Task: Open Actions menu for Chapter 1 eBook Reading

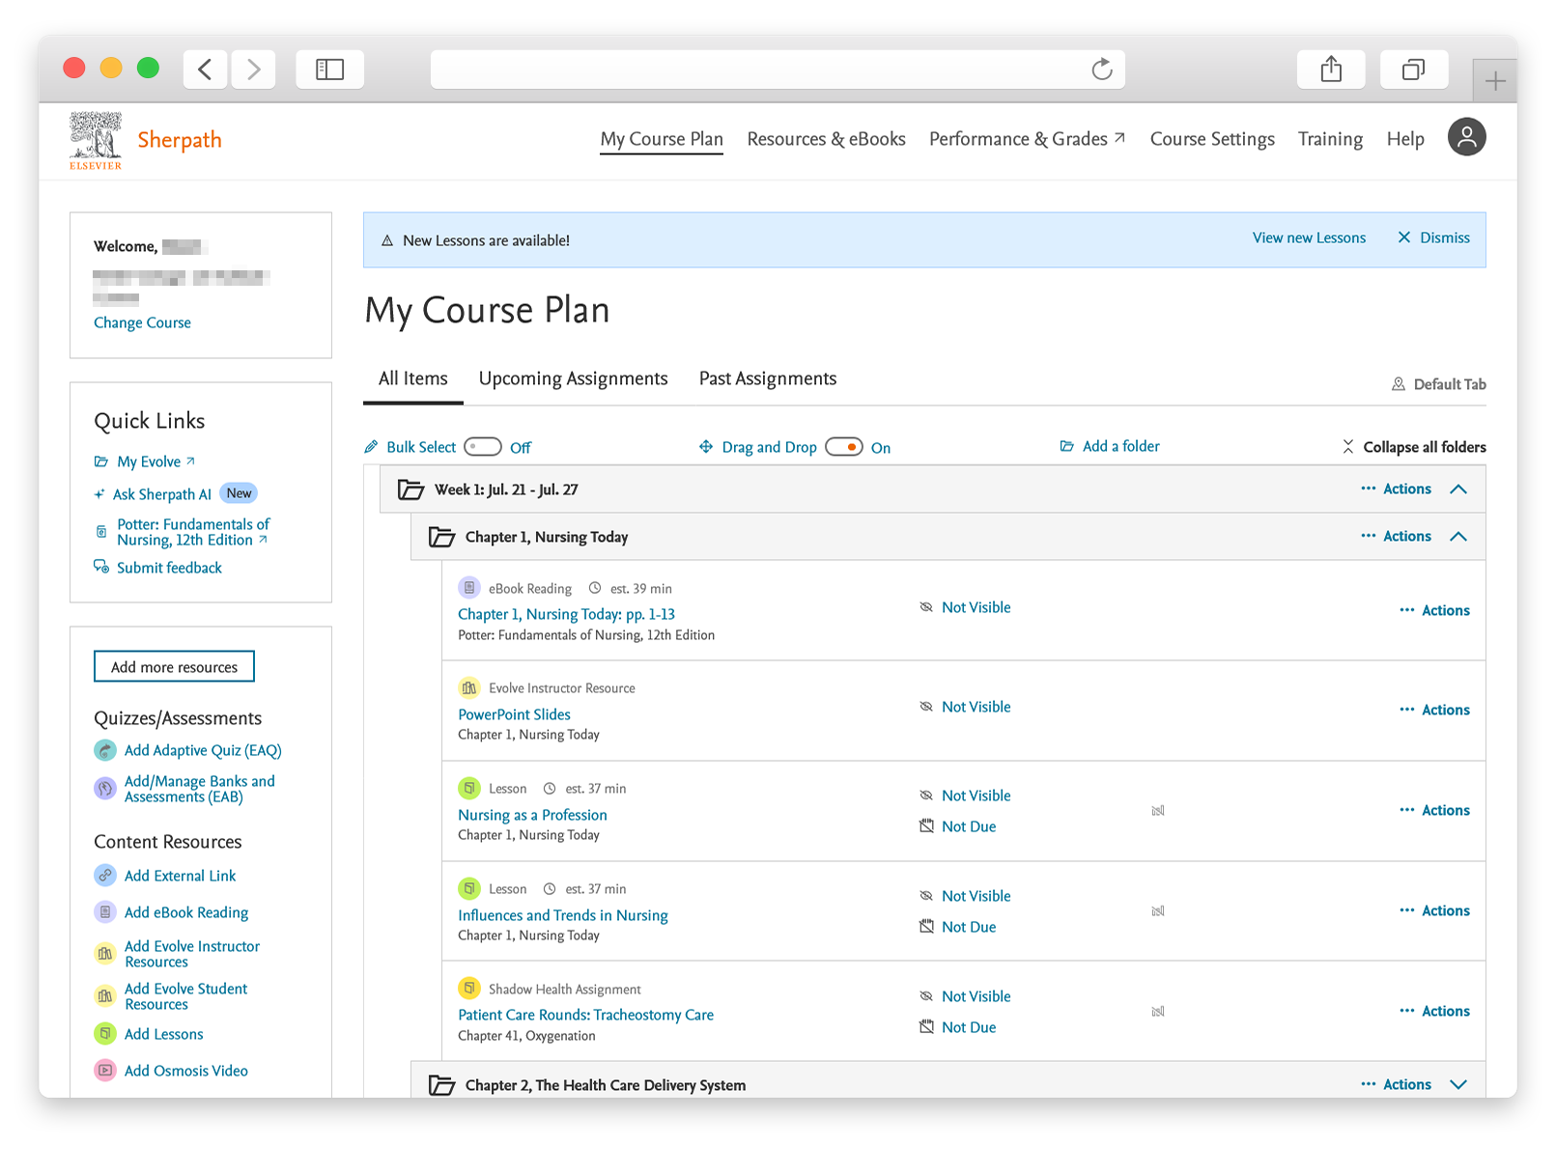Action: 1434,611
